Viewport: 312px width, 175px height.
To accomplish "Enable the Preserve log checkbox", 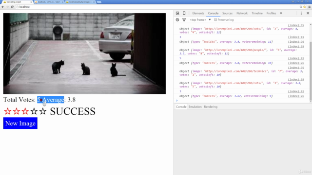I will tap(215, 19).
